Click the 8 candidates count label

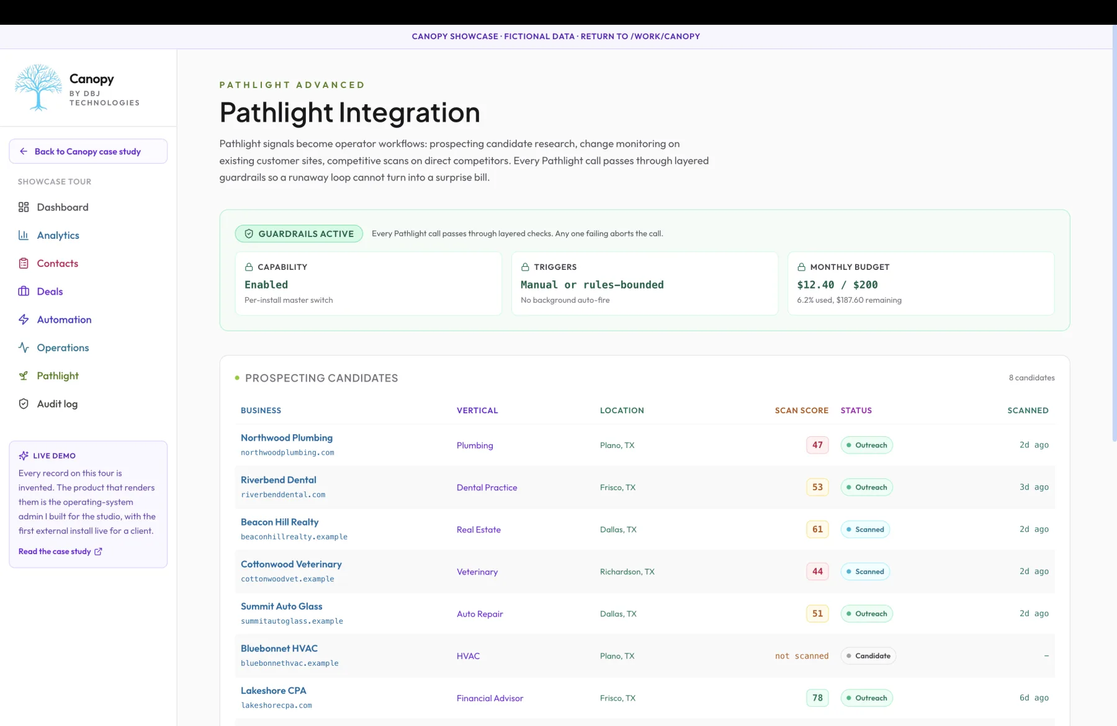coord(1031,378)
